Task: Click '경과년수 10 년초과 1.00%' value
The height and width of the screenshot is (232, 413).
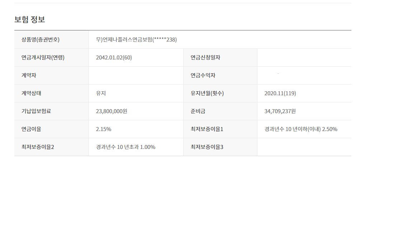Action: point(125,147)
